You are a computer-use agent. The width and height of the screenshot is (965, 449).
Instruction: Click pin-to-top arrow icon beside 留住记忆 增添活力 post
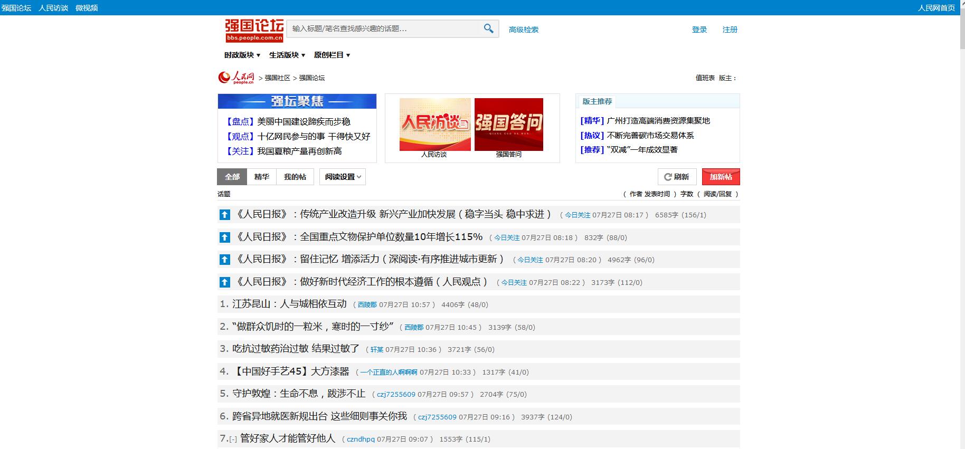(x=225, y=260)
